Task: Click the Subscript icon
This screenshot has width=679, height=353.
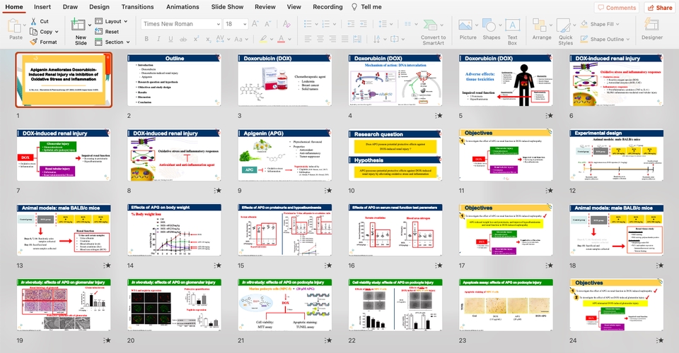Action: click(x=208, y=39)
